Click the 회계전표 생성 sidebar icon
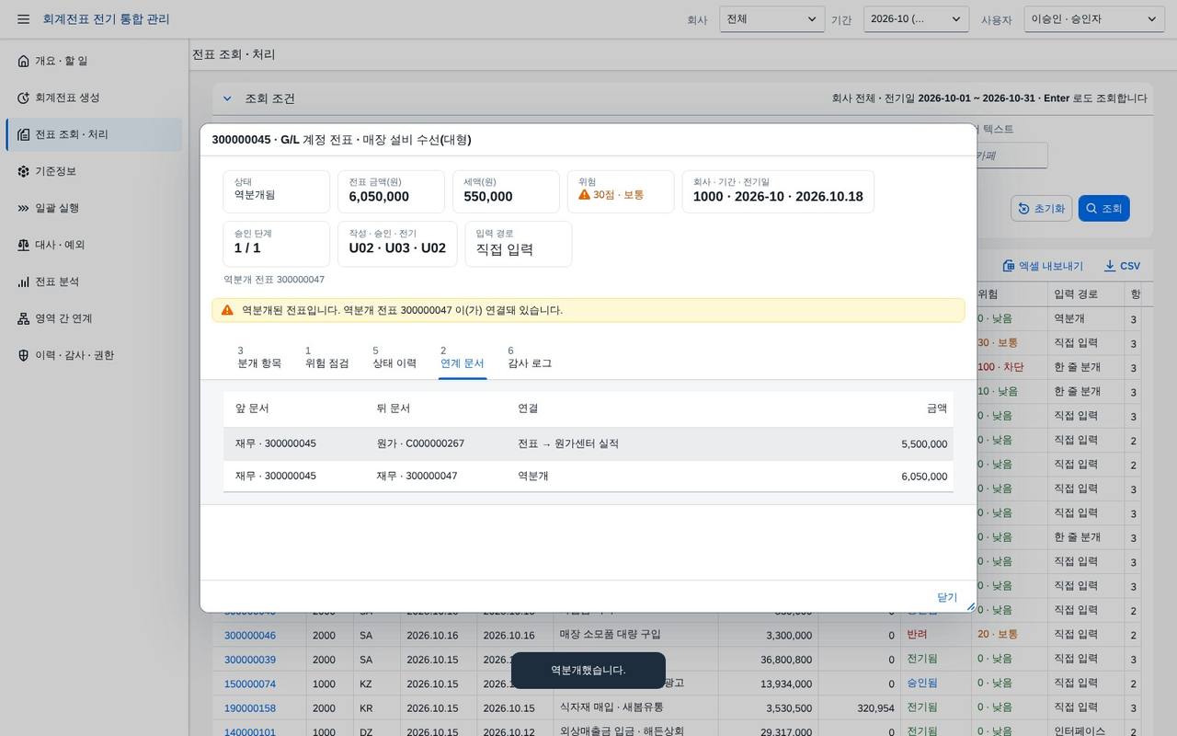Image resolution: width=1177 pixels, height=736 pixels. click(x=24, y=98)
